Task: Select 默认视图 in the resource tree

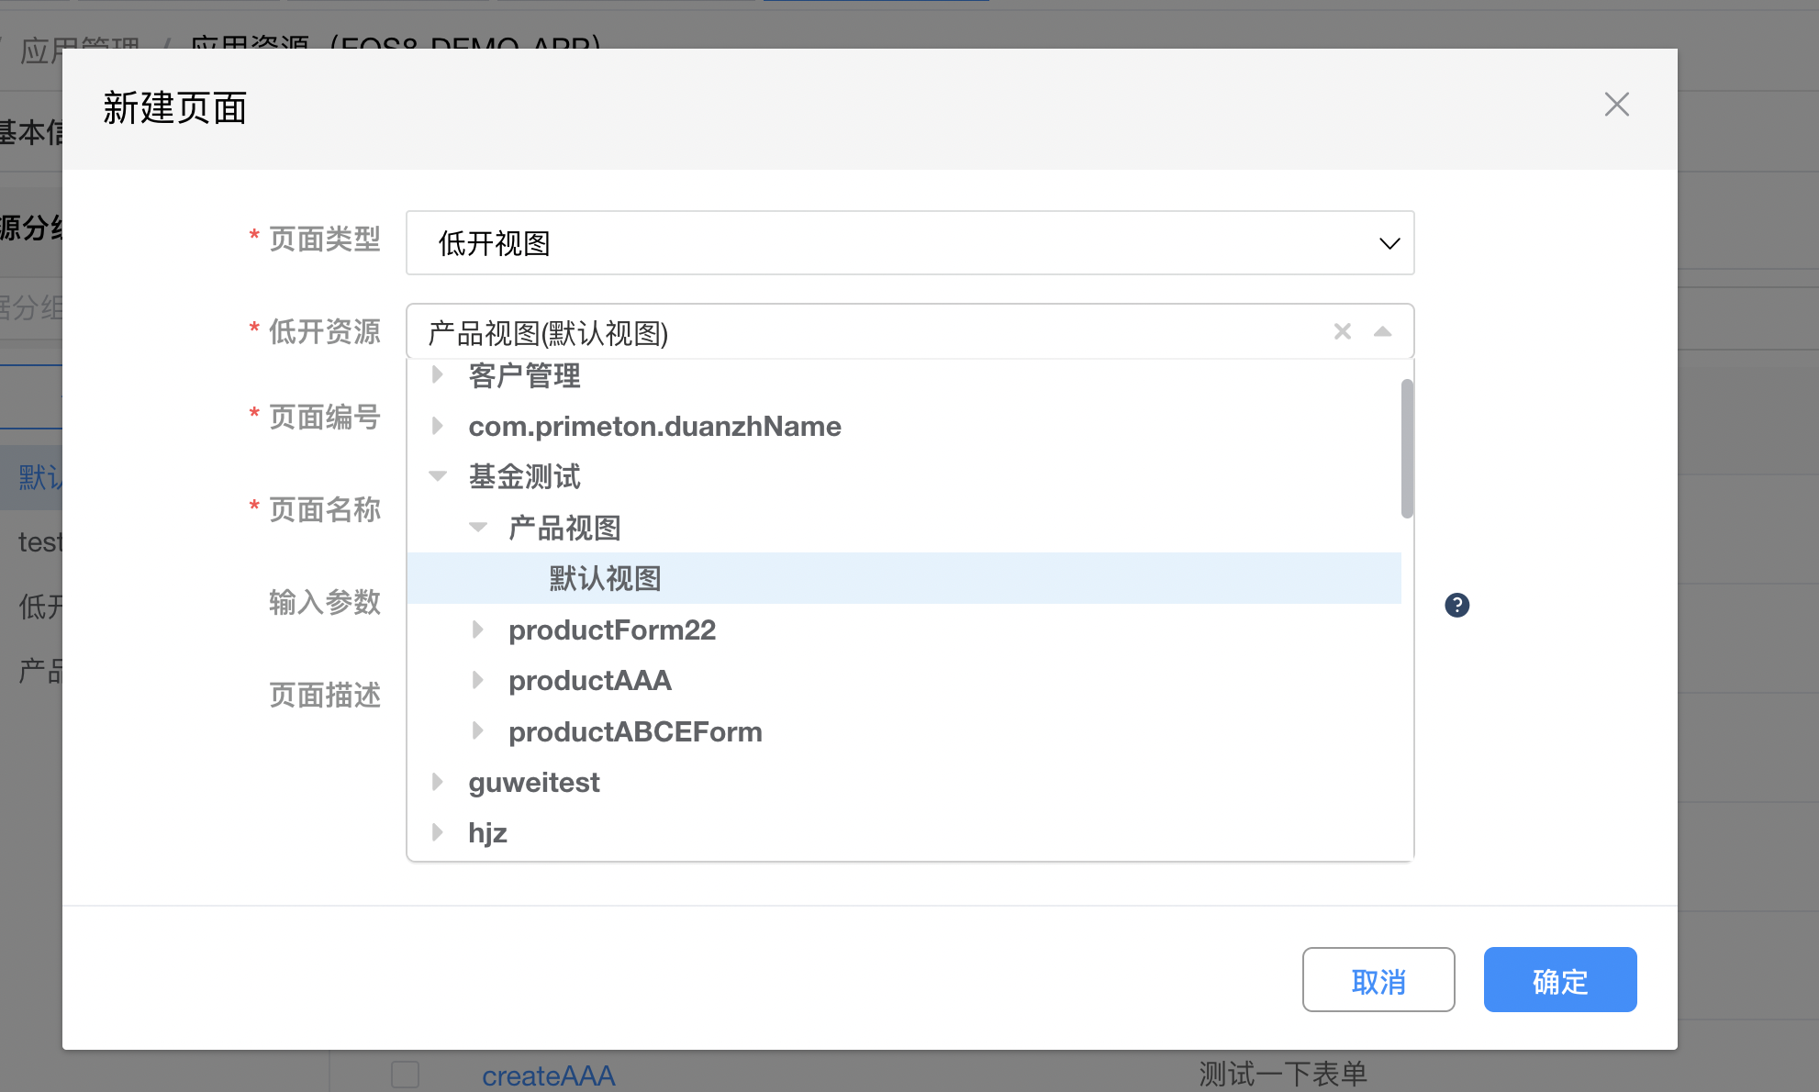Action: pos(605,578)
